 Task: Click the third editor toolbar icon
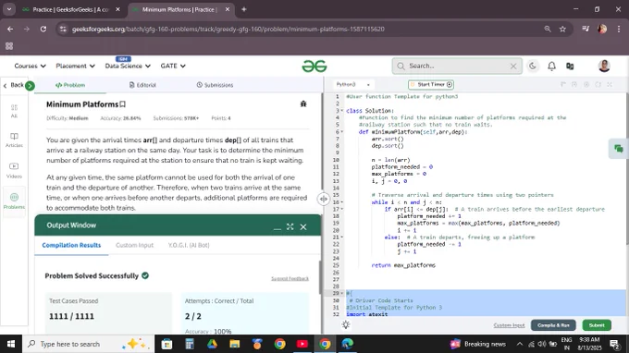[586, 84]
